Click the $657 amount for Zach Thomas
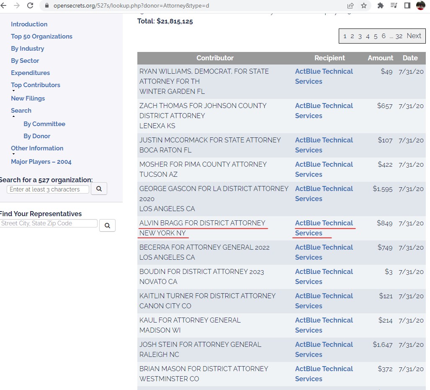Screen dimensions: 430x390 point(385,106)
